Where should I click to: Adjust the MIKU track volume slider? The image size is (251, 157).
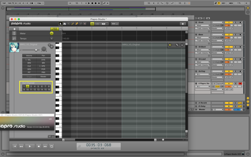coord(36,50)
